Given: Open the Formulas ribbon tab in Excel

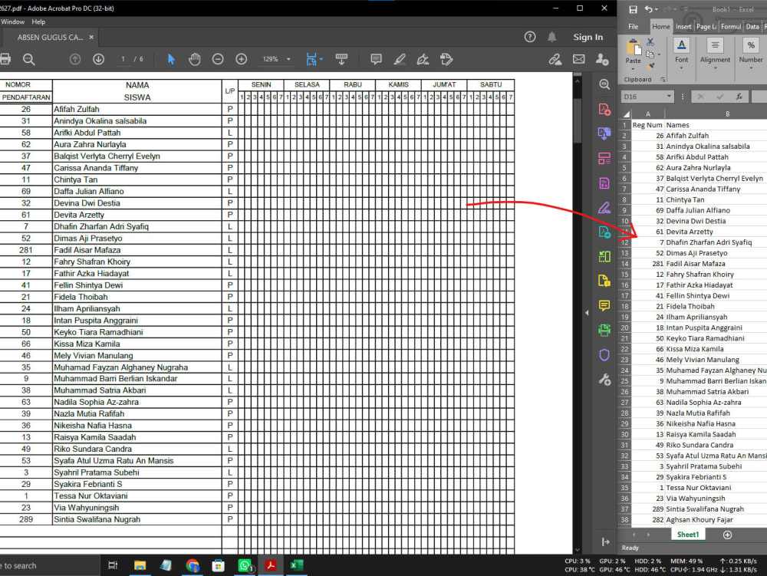Looking at the screenshot, I should 731,26.
